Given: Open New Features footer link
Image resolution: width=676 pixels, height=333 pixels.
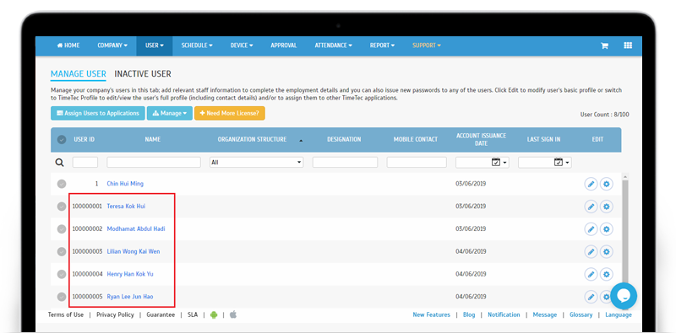Looking at the screenshot, I should coord(432,315).
